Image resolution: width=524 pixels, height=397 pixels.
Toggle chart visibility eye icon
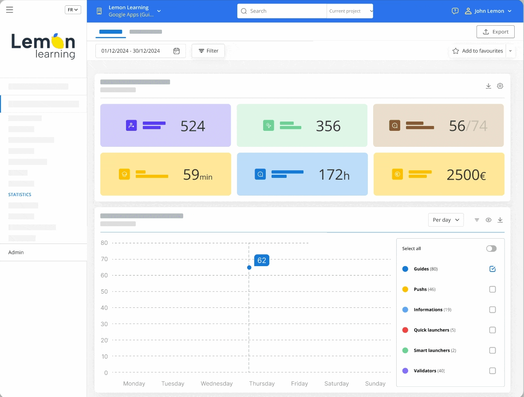point(488,220)
